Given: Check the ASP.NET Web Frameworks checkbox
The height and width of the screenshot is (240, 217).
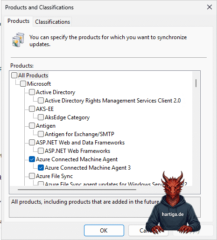Looking at the screenshot, I should click(x=41, y=151).
